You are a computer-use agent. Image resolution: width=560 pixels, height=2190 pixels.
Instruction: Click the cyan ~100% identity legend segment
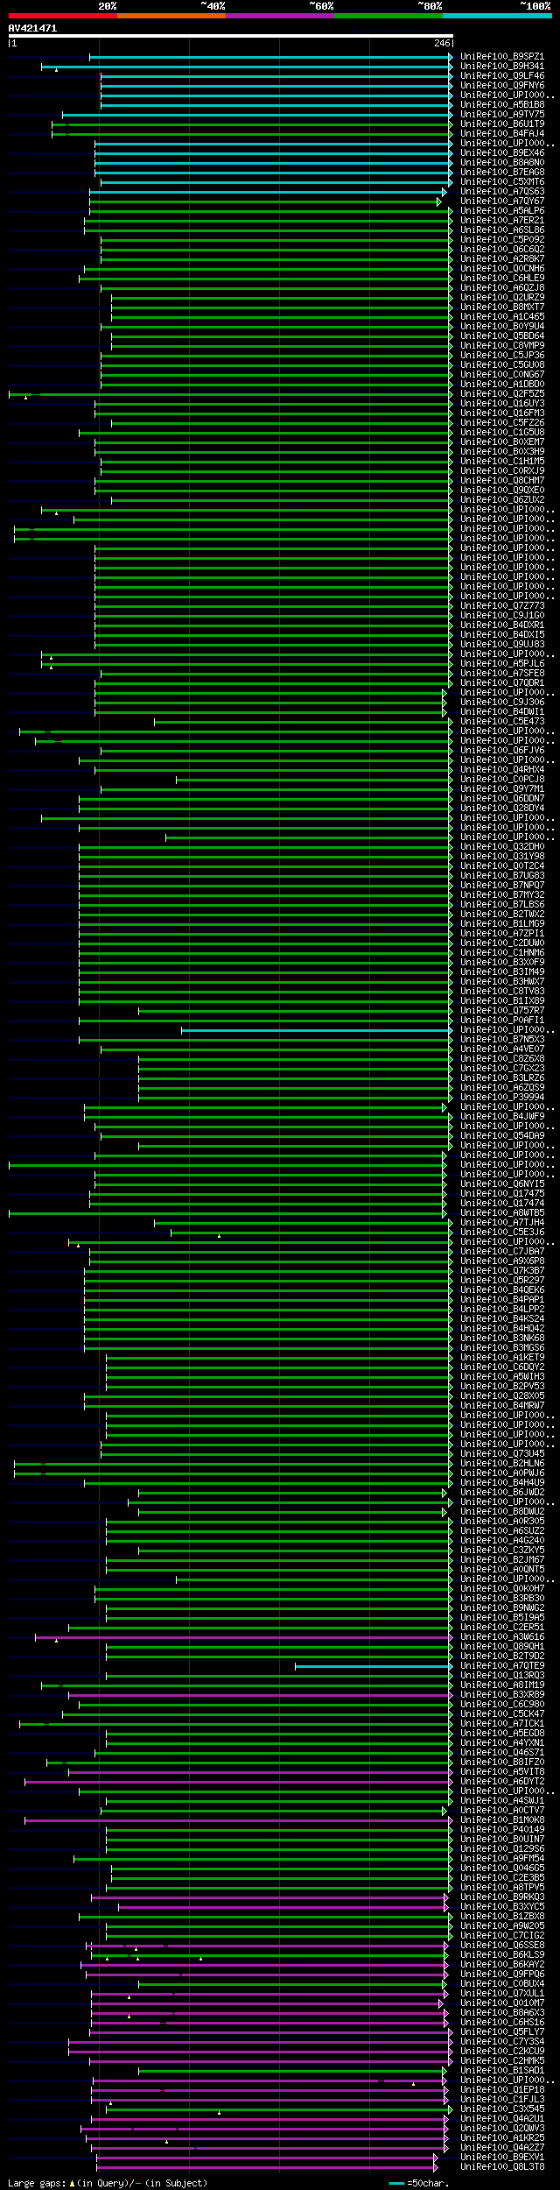click(496, 16)
